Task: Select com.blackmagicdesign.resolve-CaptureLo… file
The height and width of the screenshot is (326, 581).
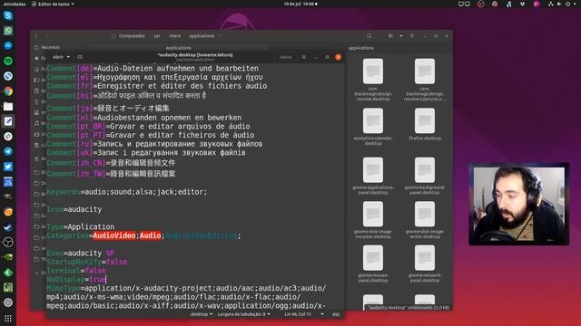Action: [425, 80]
